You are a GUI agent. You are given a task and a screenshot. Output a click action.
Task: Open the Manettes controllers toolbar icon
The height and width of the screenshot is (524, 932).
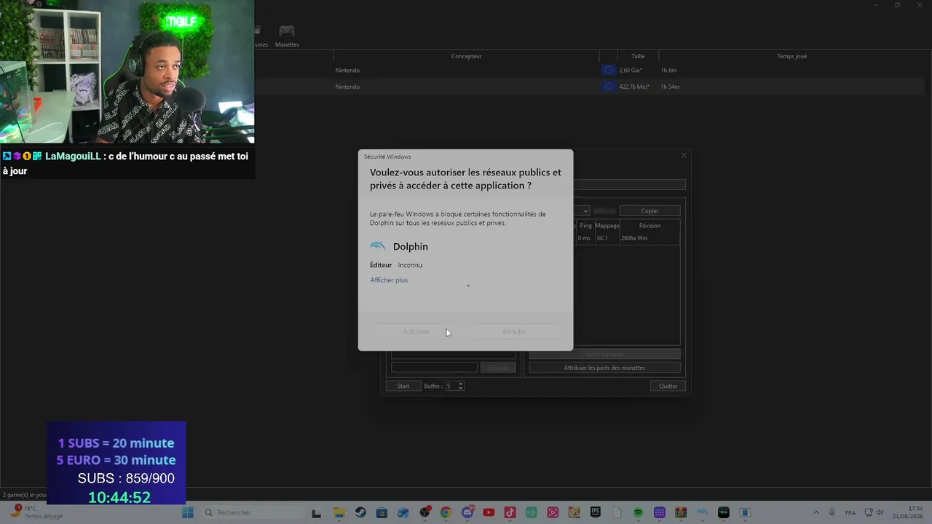tap(287, 35)
